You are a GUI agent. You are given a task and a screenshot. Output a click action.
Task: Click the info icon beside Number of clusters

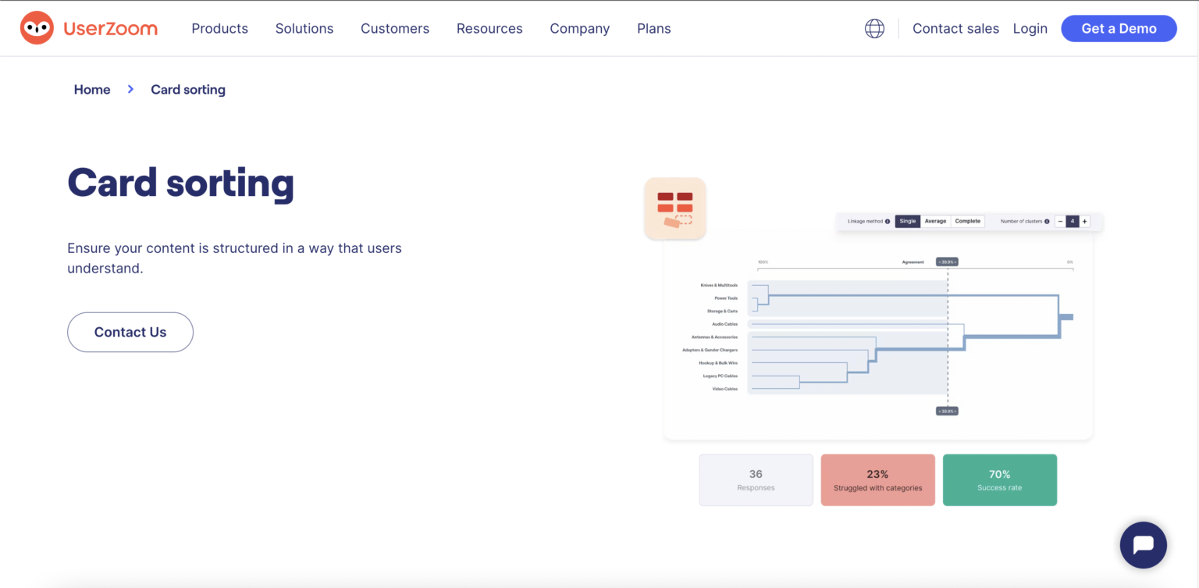(x=1047, y=221)
